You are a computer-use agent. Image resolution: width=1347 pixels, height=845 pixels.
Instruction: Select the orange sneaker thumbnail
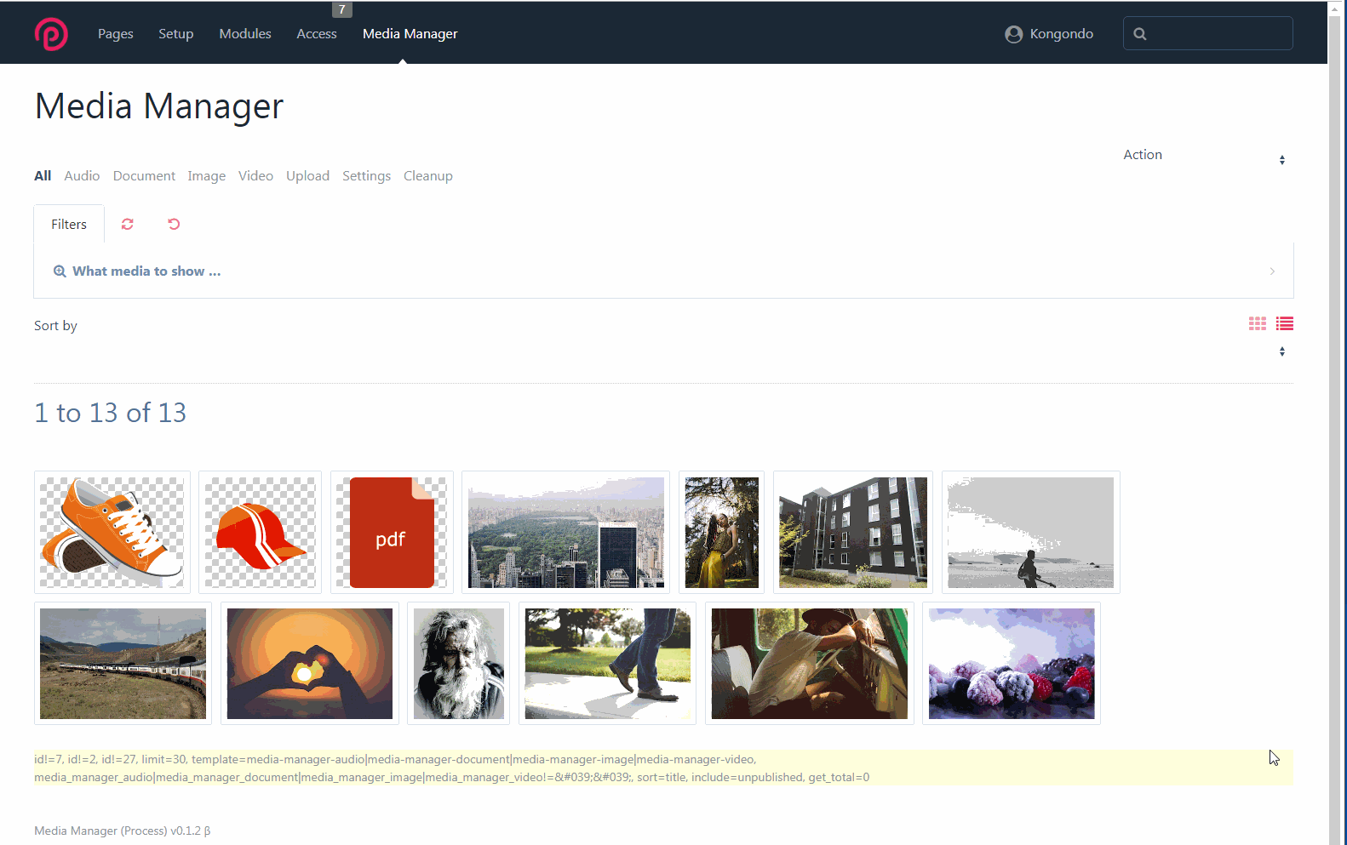pyautogui.click(x=112, y=533)
